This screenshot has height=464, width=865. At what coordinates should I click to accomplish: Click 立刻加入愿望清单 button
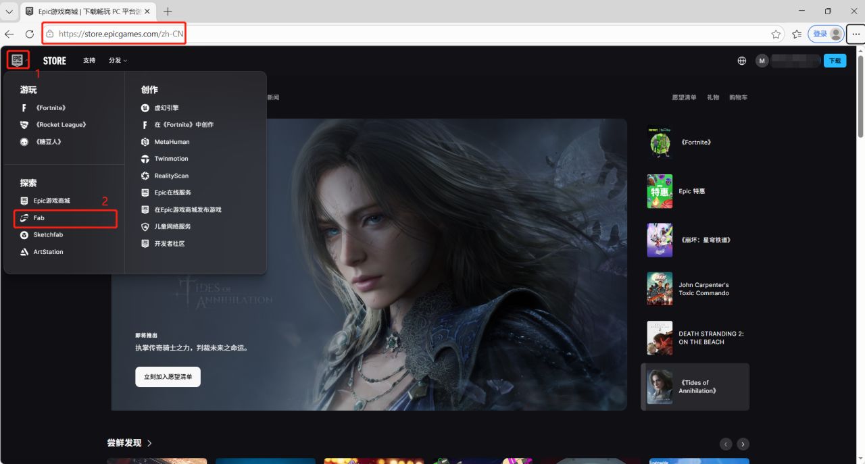tap(168, 376)
